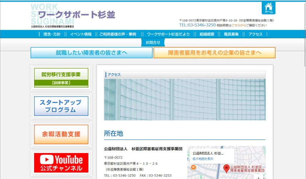This screenshot has height=179, width=306.
Task: Select ご利用者様の声・事例 in the navigation
Action: pos(117,34)
